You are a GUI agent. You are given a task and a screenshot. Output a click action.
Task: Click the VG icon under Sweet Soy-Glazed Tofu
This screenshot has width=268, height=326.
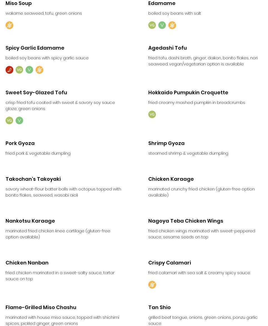[9, 121]
